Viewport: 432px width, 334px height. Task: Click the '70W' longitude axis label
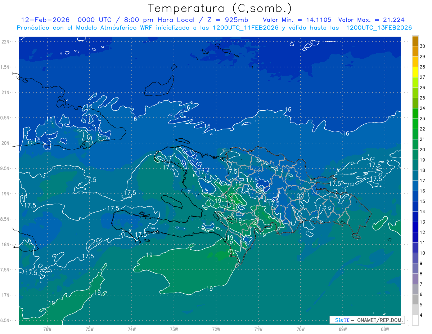pyautogui.click(x=301, y=329)
